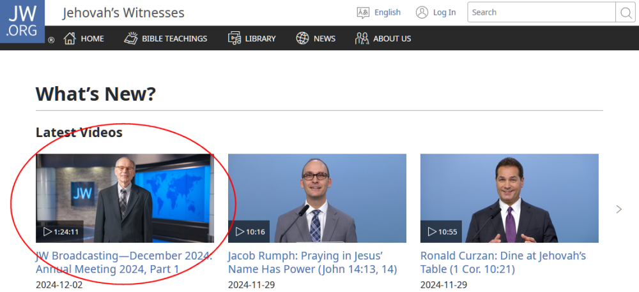Open Jacob Rumph Praying in Jesus' Name link
The image size is (639, 292).
click(312, 262)
